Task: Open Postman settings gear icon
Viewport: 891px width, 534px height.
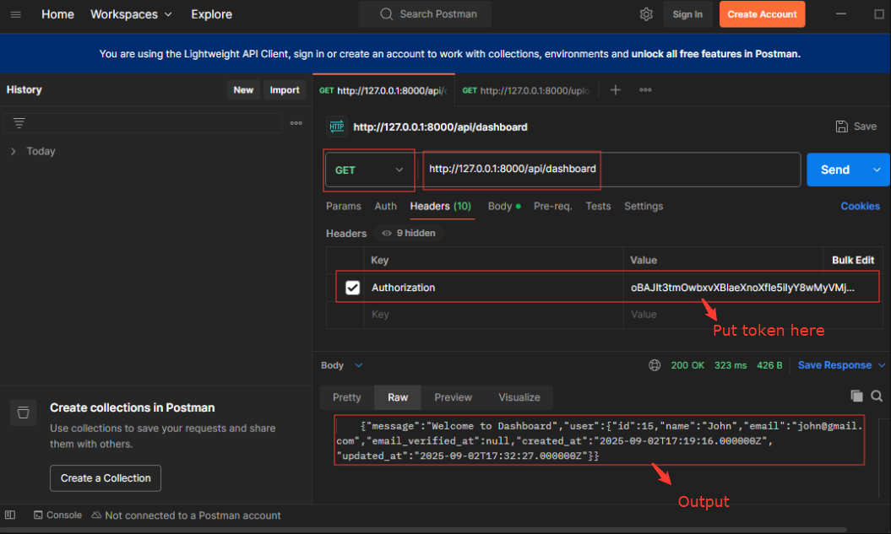Action: pos(646,14)
